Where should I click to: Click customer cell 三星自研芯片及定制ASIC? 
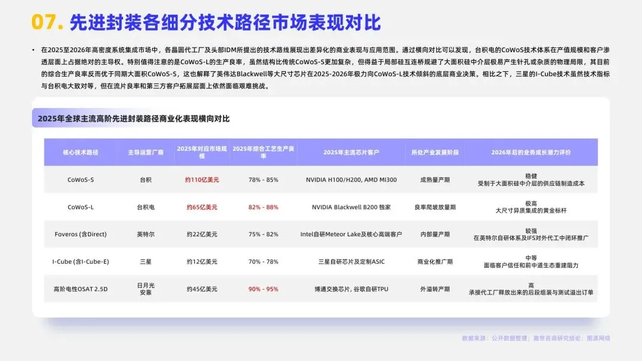351,262
